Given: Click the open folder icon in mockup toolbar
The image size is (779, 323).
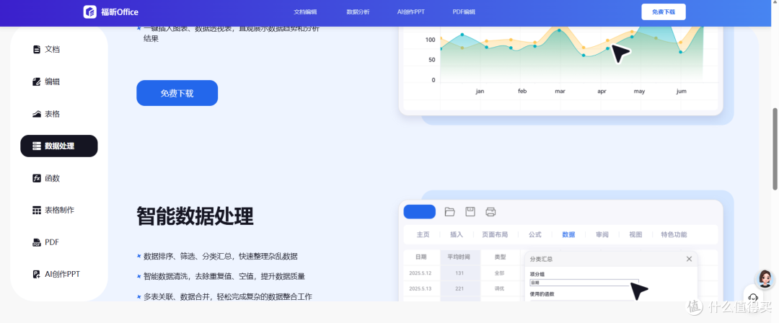Looking at the screenshot, I should click(449, 212).
